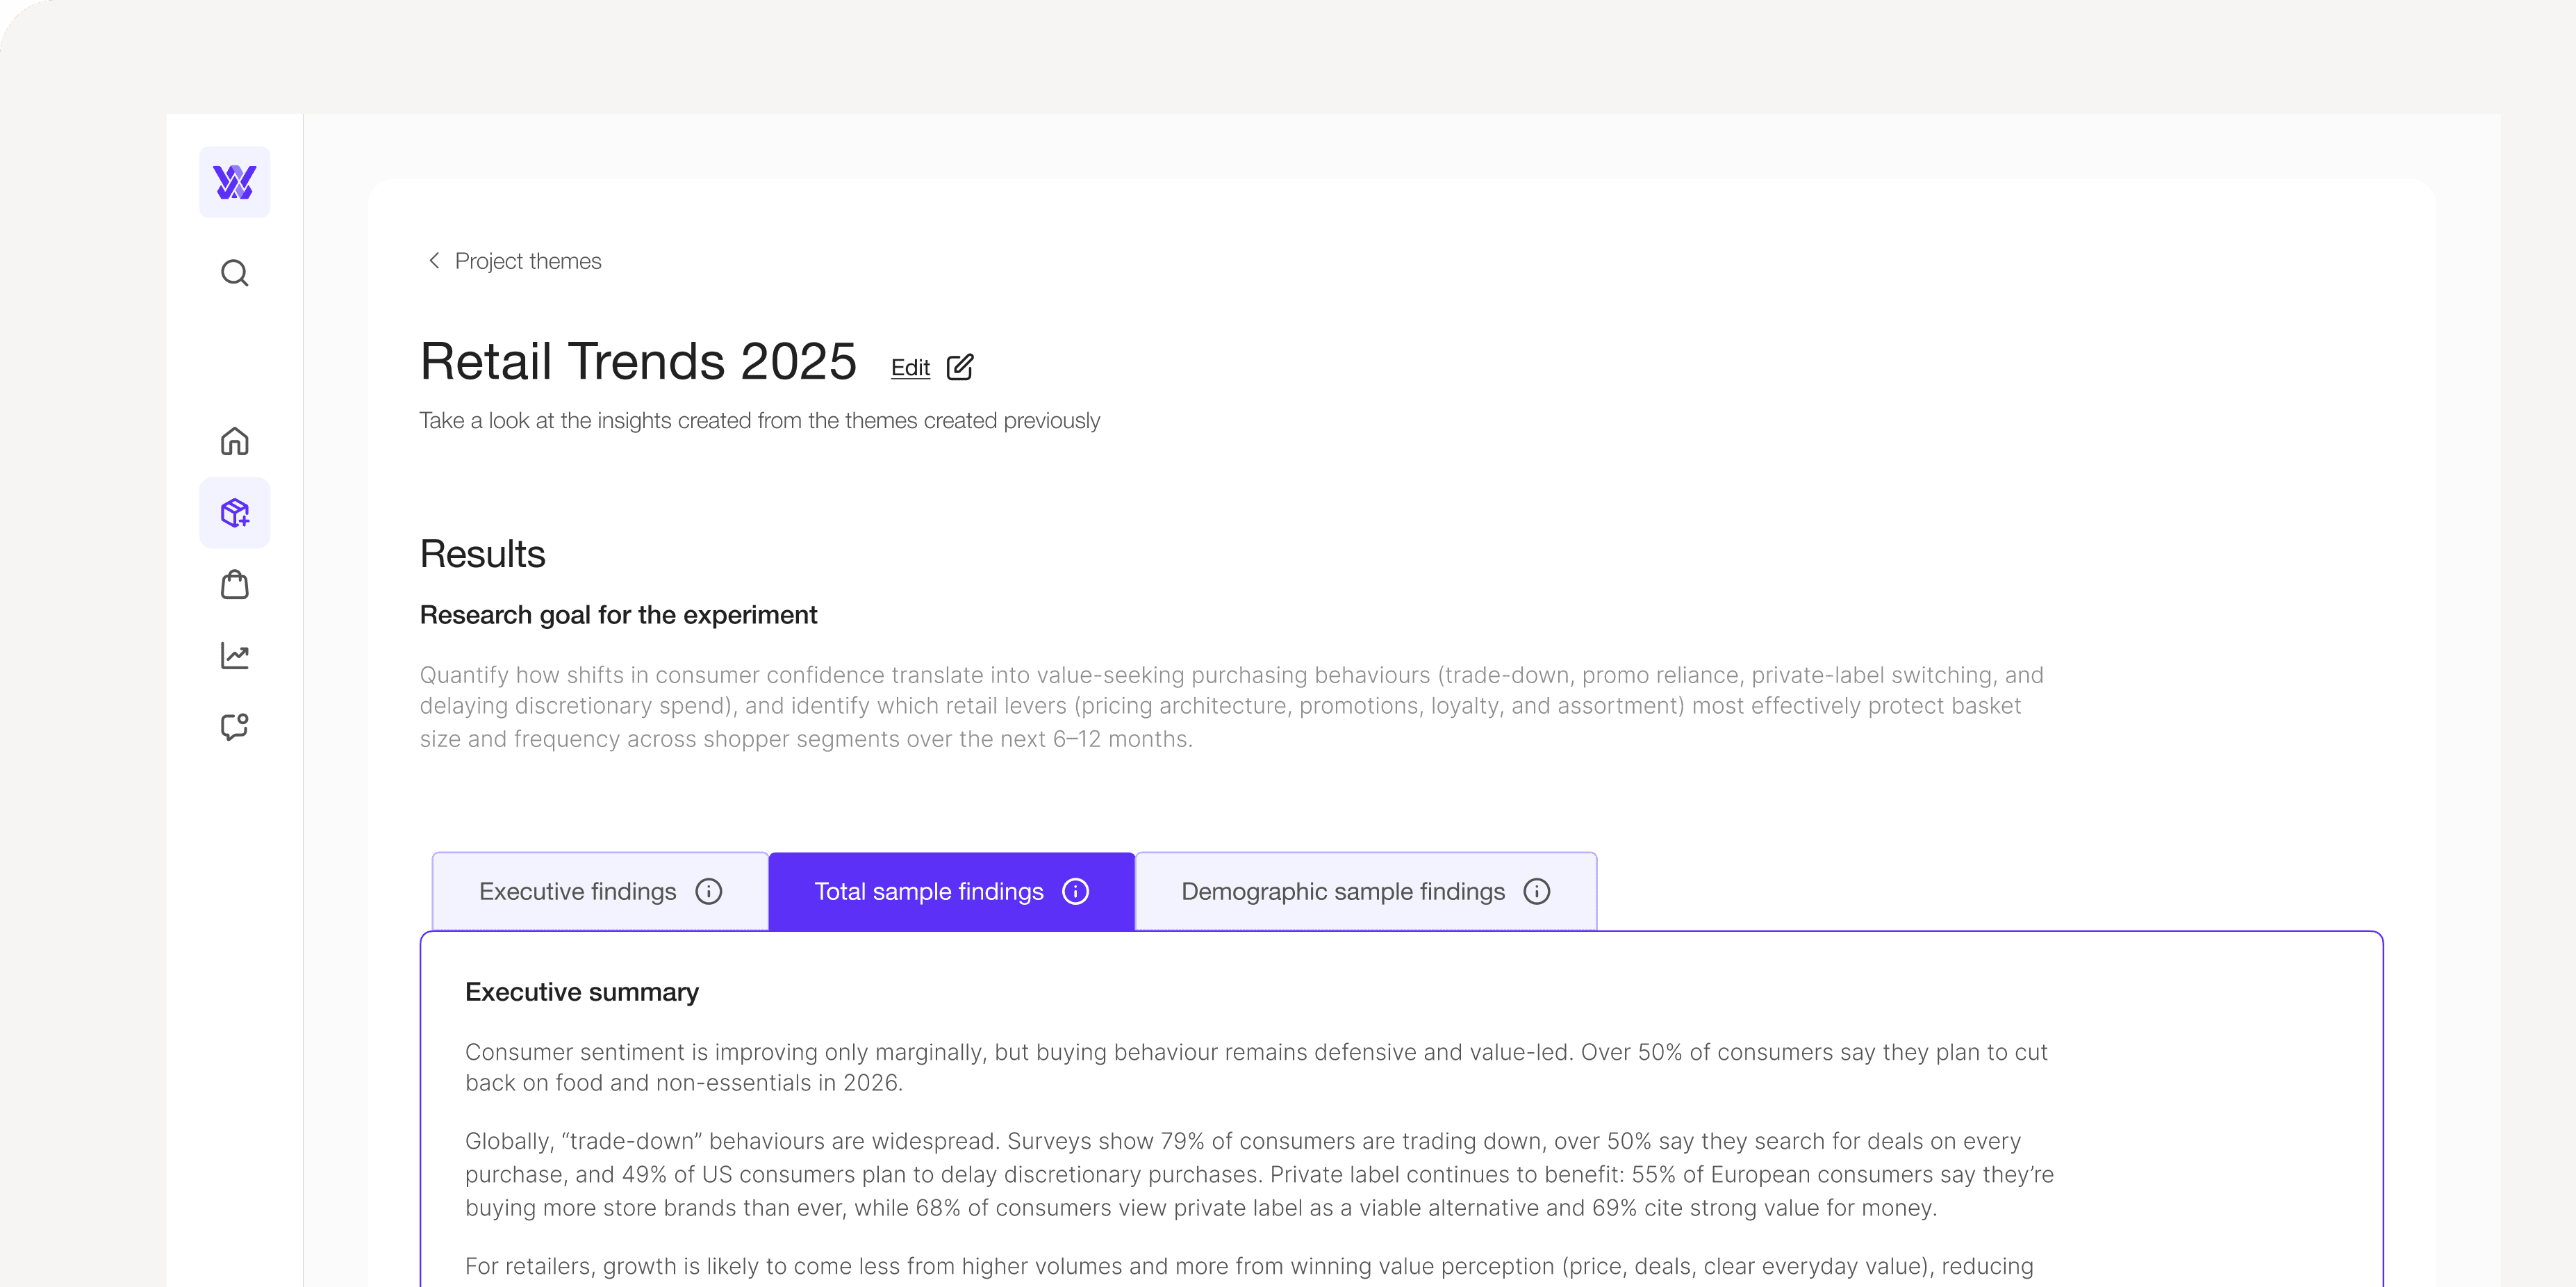This screenshot has height=1287, width=2576.
Task: Click the pencil edit icon beside title
Action: [x=960, y=367]
